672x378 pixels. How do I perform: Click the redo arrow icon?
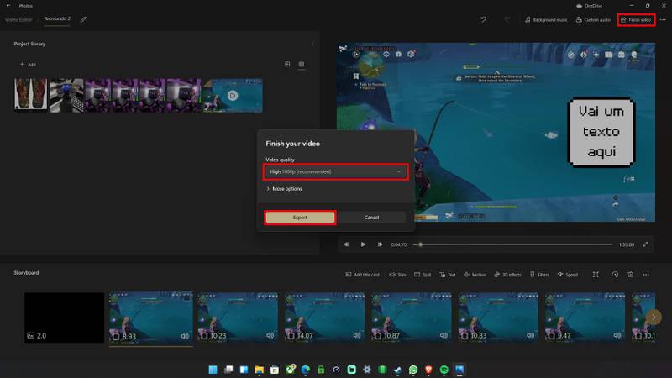(507, 19)
